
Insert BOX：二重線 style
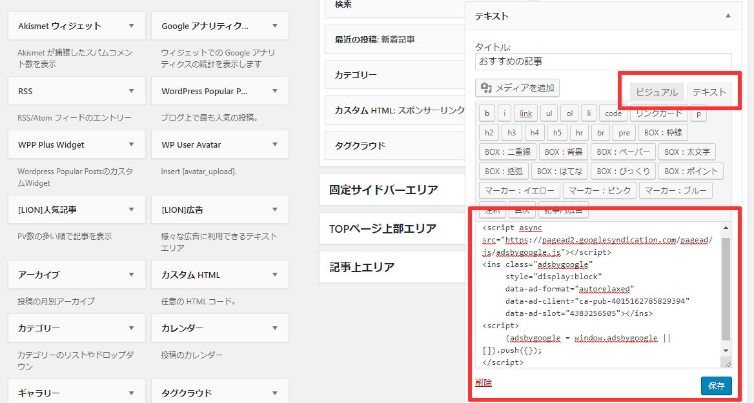click(507, 152)
